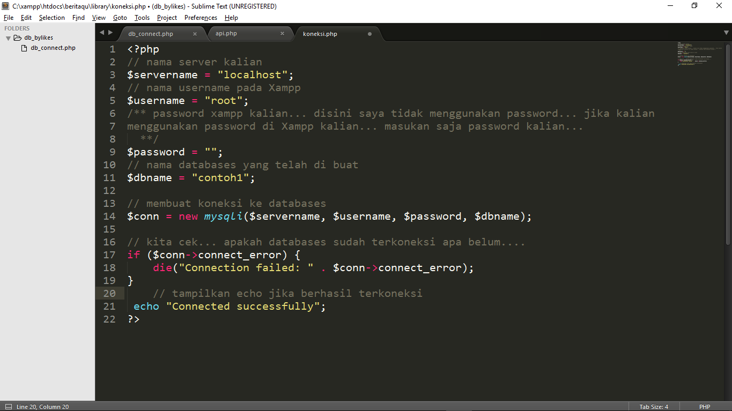This screenshot has width=732, height=411.
Task: Switch to the api.php tab
Action: (x=226, y=33)
